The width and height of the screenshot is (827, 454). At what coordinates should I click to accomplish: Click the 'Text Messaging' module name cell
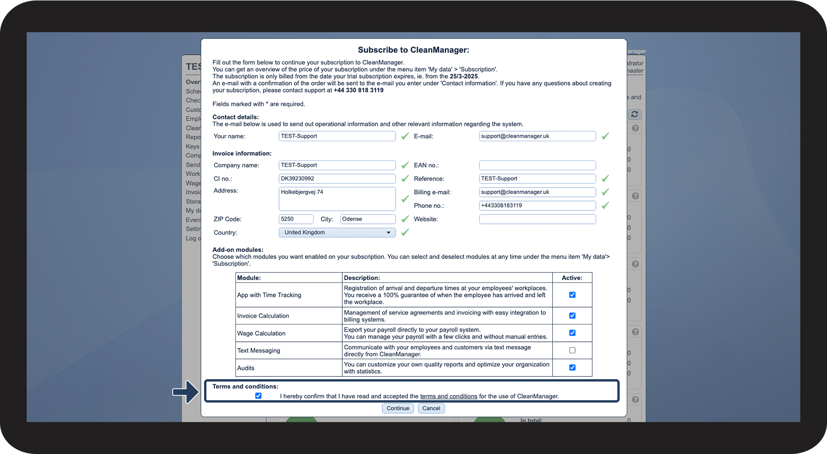289,351
